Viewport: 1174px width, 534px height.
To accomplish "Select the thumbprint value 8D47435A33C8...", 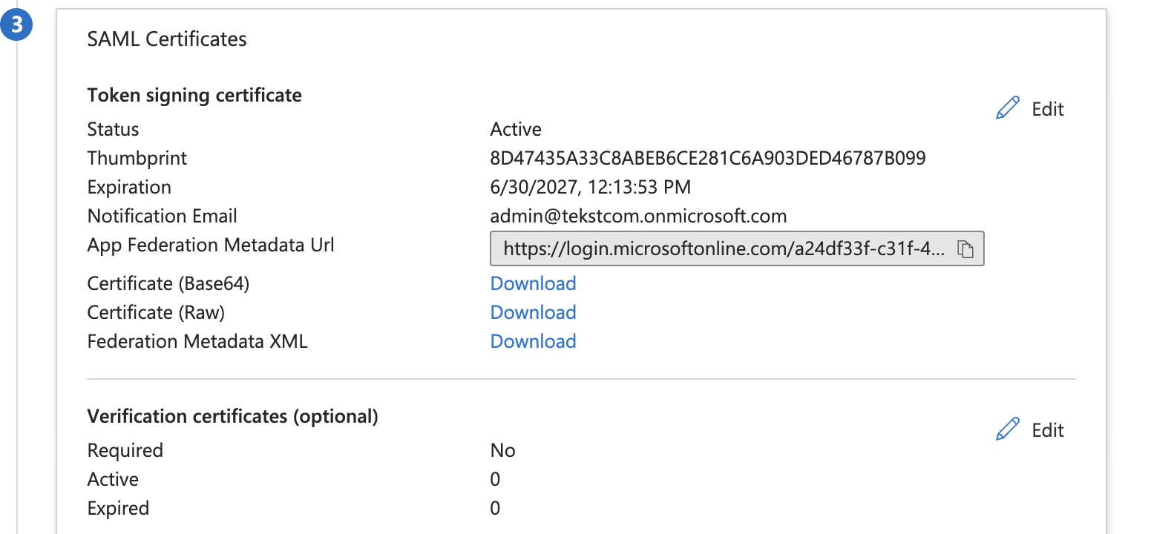I will [708, 158].
